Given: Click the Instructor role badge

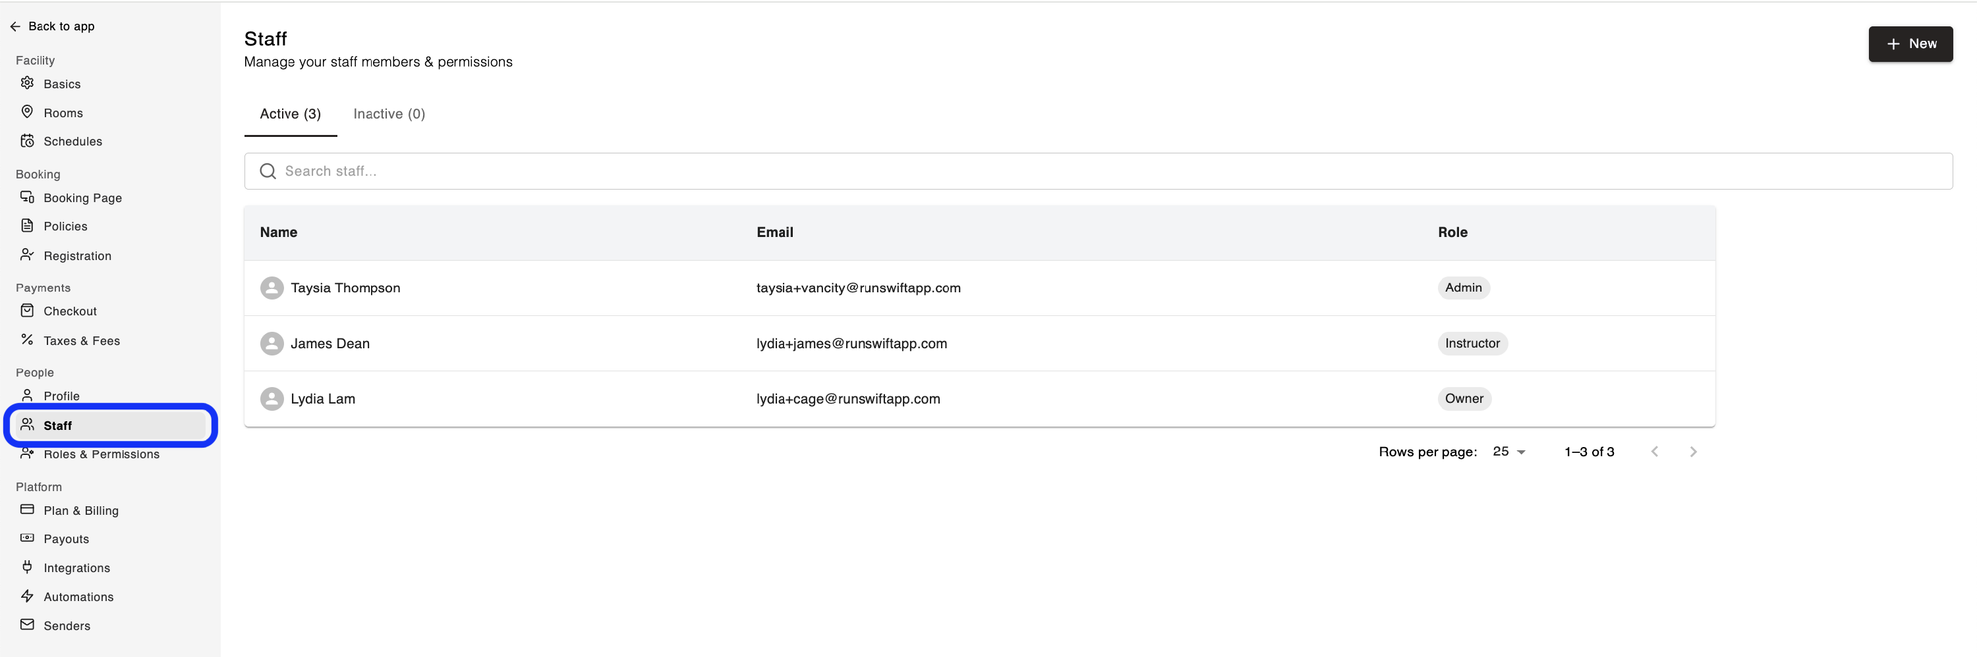Looking at the screenshot, I should (x=1472, y=344).
